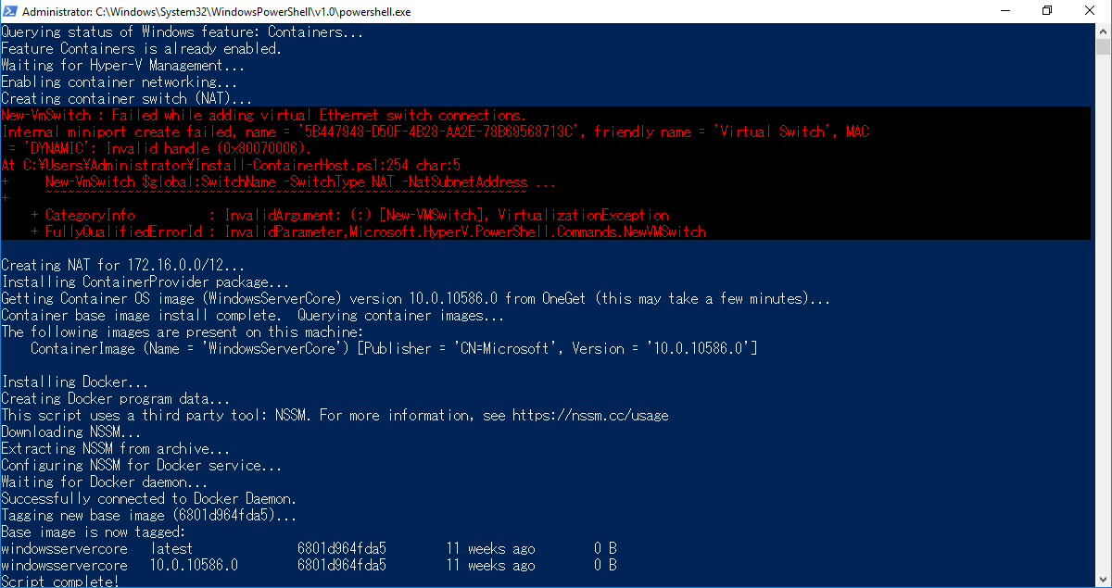This screenshot has width=1112, height=588.
Task: Click the ContainerImage WindowsServerCore publisher line
Action: tap(394, 349)
